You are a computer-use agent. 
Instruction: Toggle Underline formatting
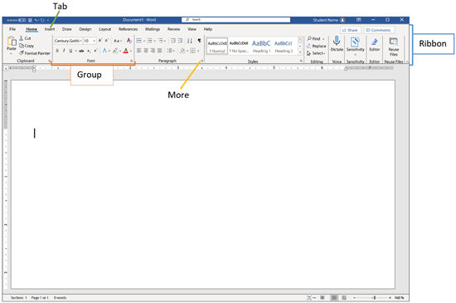coord(70,51)
